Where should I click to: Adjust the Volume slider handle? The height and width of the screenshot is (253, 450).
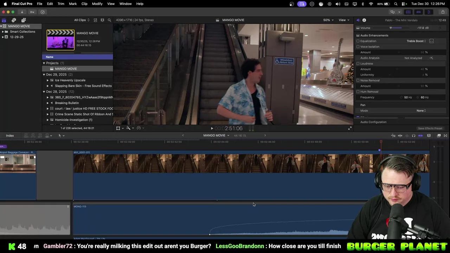tap(391, 28)
